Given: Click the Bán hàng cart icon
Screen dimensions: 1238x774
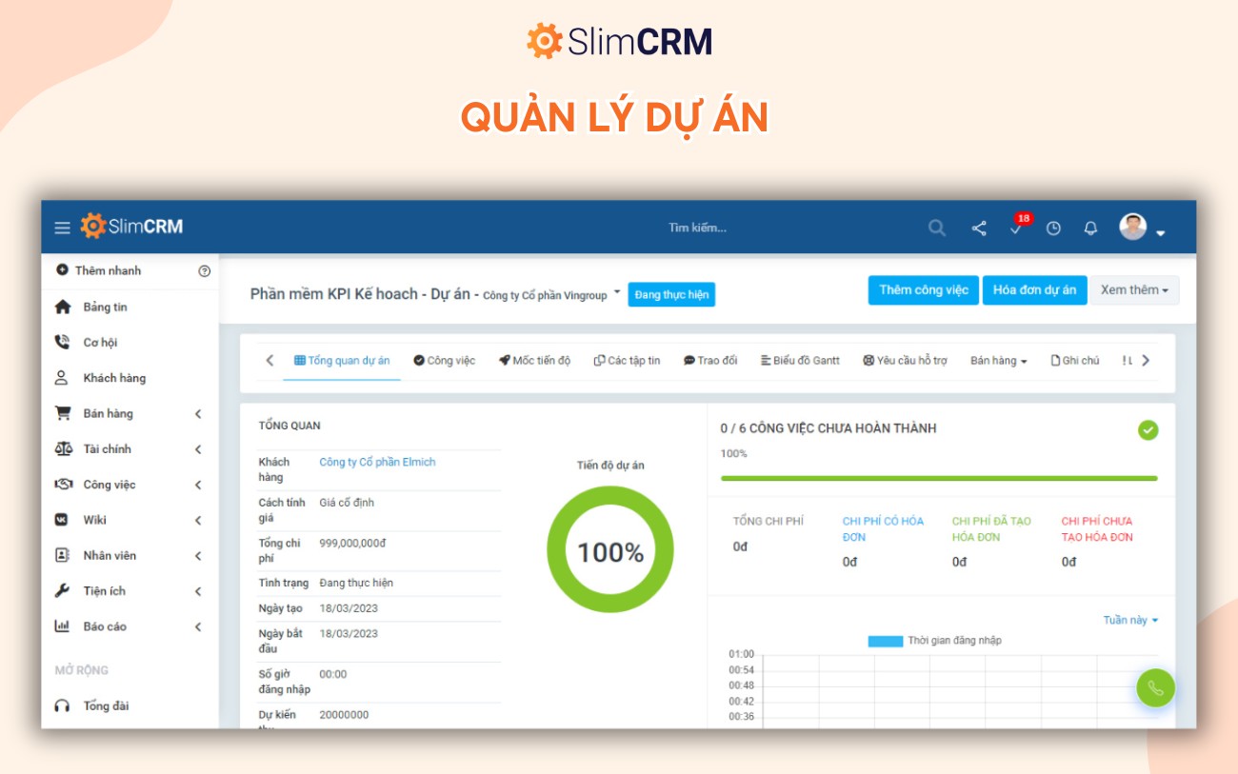Looking at the screenshot, I should coord(63,413).
